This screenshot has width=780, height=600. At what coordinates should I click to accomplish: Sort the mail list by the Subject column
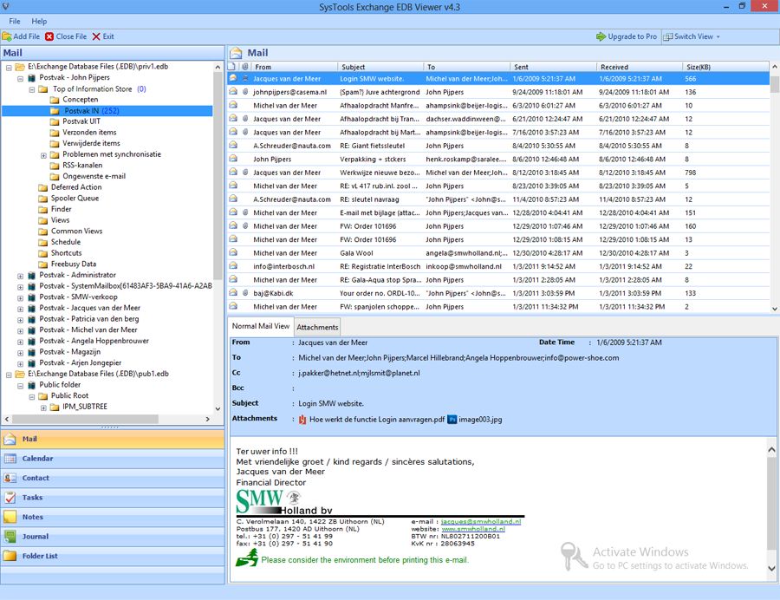pyautogui.click(x=380, y=67)
